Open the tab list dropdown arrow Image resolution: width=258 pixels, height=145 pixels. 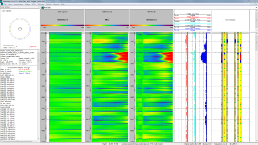coord(256,7)
